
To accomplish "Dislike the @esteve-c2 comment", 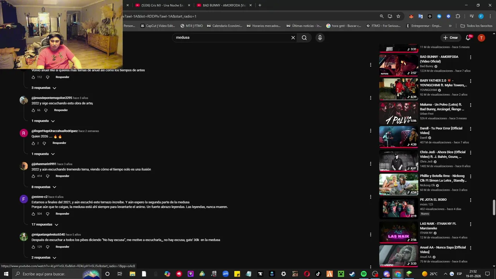I will [48, 214].
